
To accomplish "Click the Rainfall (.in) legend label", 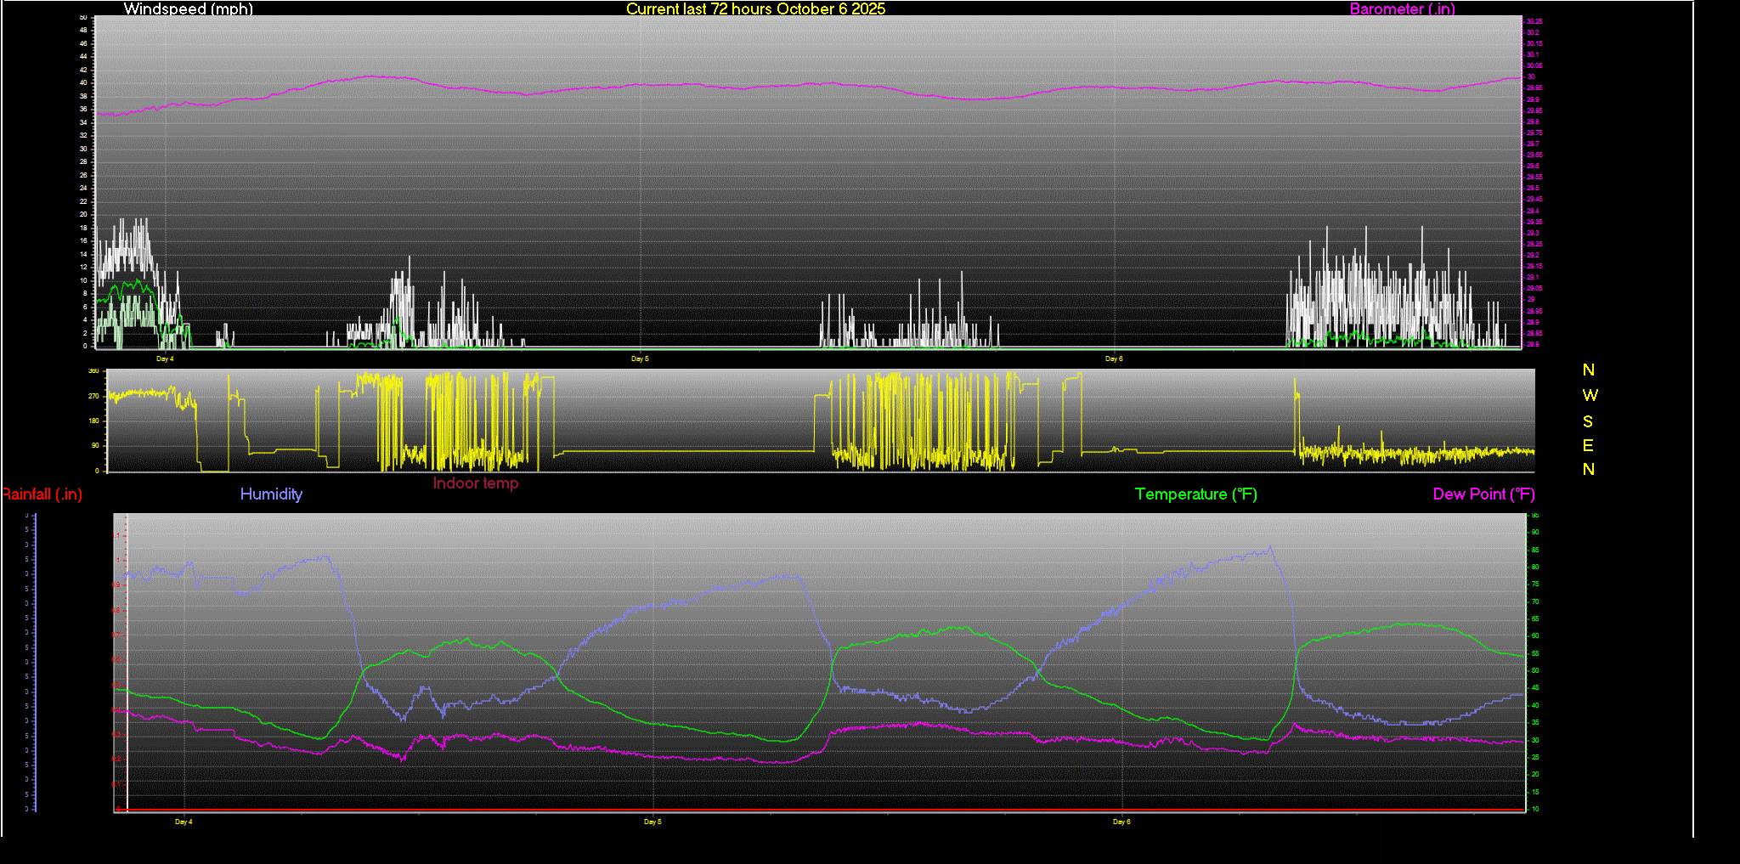I will coord(42,494).
